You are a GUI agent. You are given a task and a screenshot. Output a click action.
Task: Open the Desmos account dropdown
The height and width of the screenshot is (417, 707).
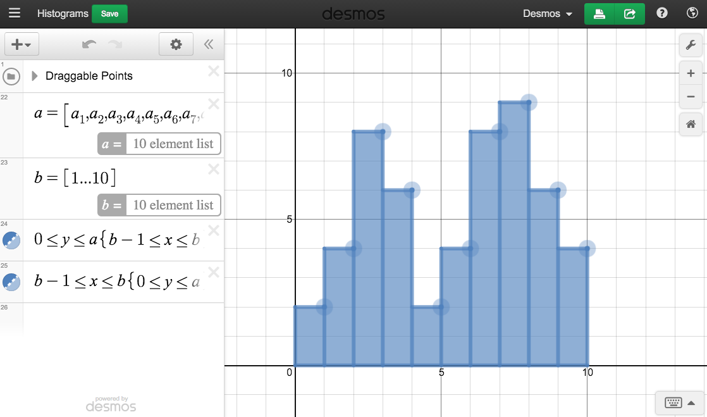[547, 14]
